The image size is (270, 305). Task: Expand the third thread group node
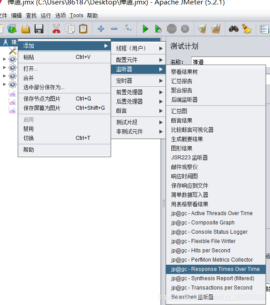pos(4,76)
